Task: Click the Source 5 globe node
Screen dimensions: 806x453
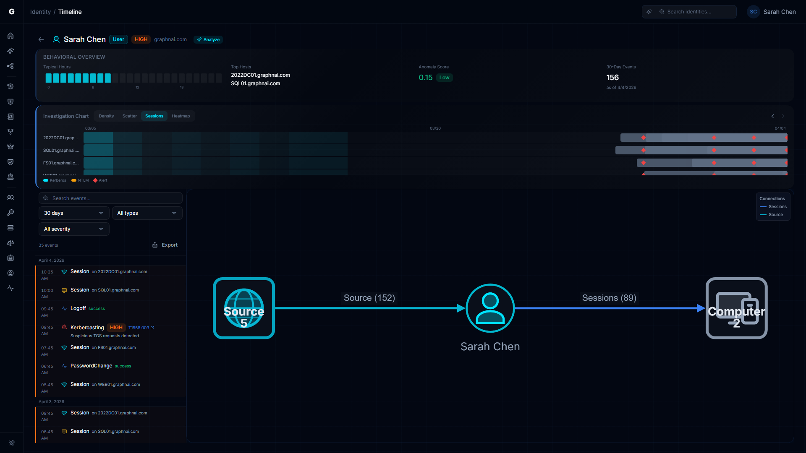Action: tap(244, 308)
